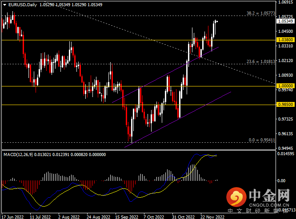Screen dimensions: 296x219
Task: Click the 22 Nov 2022 date marker
Action: tap(212, 217)
